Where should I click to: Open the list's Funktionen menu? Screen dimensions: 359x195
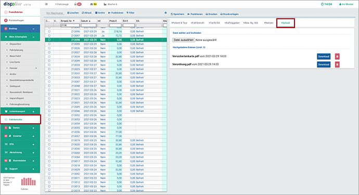(116, 13)
